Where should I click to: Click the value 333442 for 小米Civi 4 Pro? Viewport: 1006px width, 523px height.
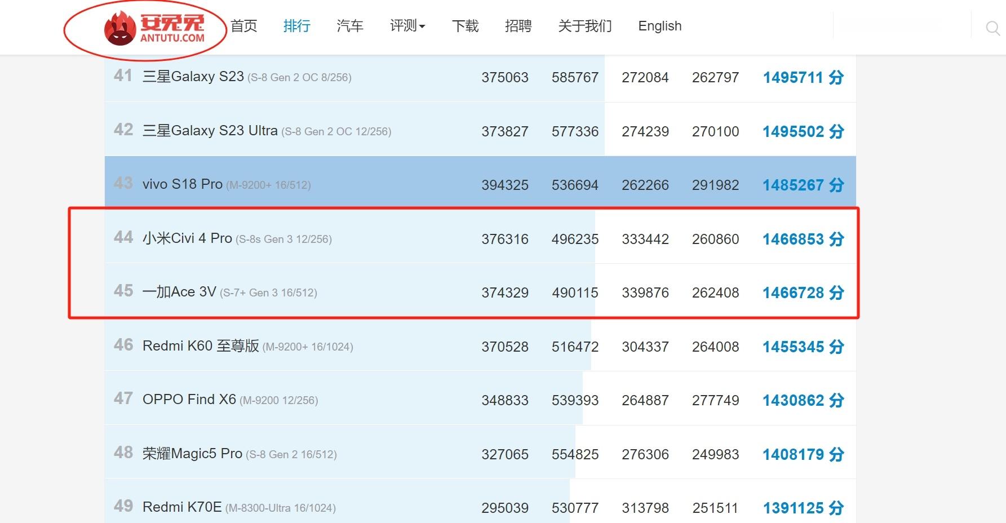click(x=645, y=239)
